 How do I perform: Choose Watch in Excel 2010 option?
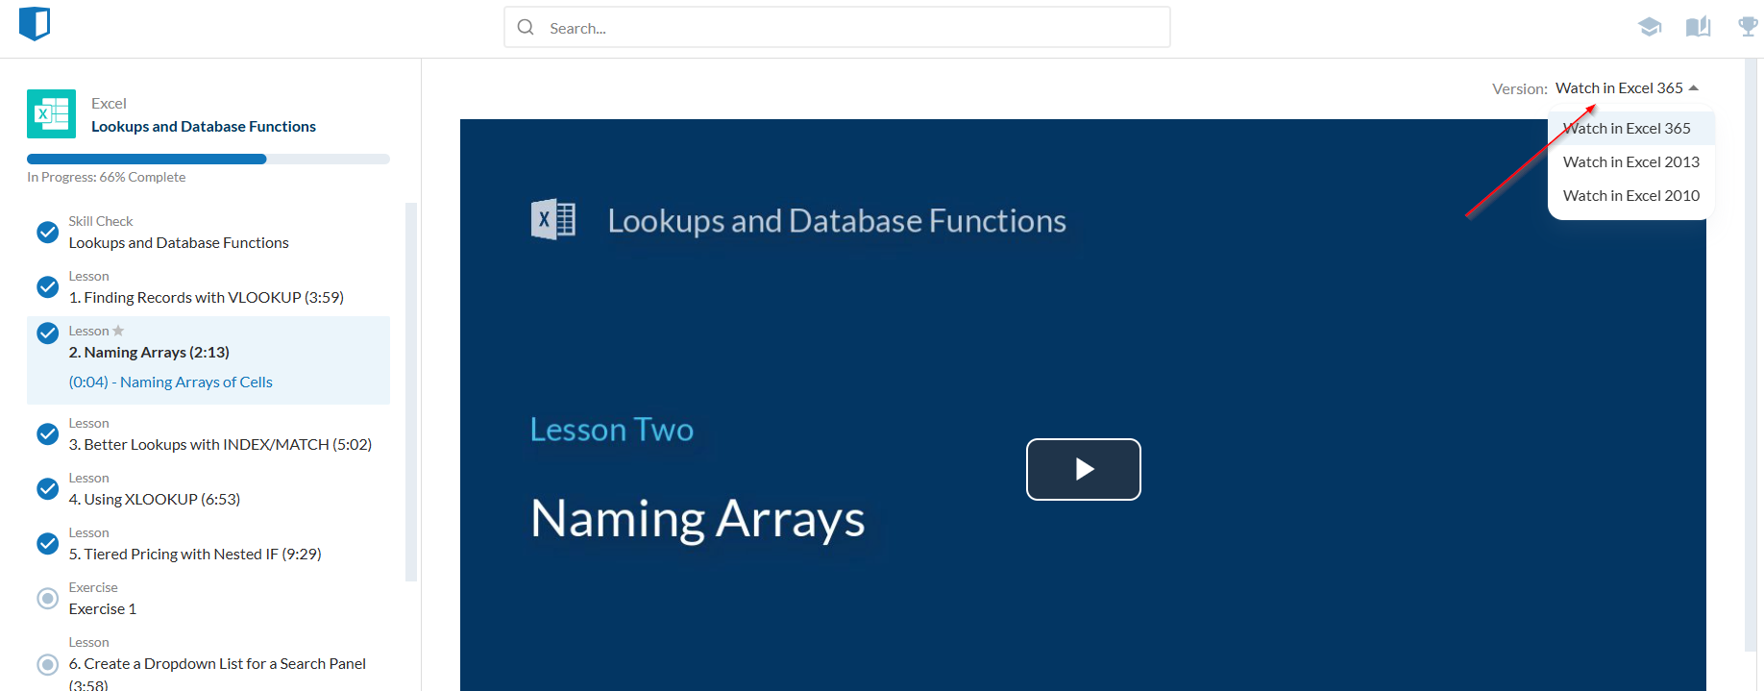[x=1630, y=196]
